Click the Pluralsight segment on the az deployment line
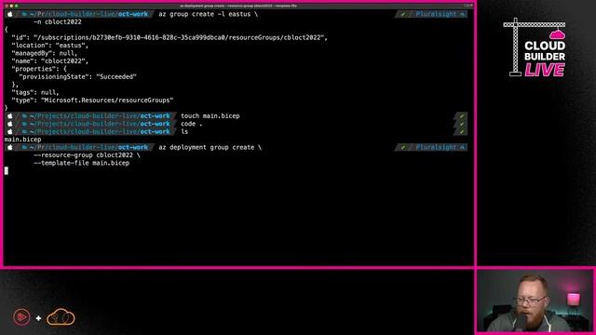Screen dimensions: 596x335 (x=440, y=147)
